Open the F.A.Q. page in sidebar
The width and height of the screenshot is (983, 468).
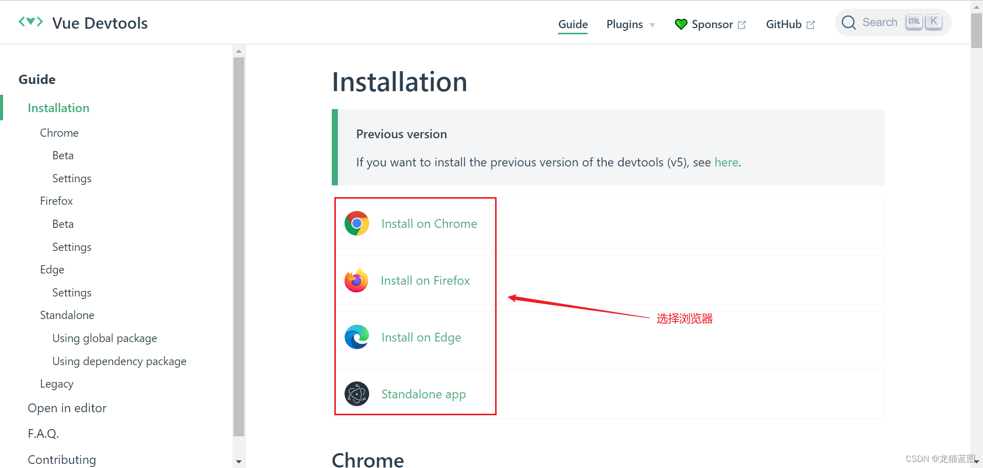tap(44, 434)
